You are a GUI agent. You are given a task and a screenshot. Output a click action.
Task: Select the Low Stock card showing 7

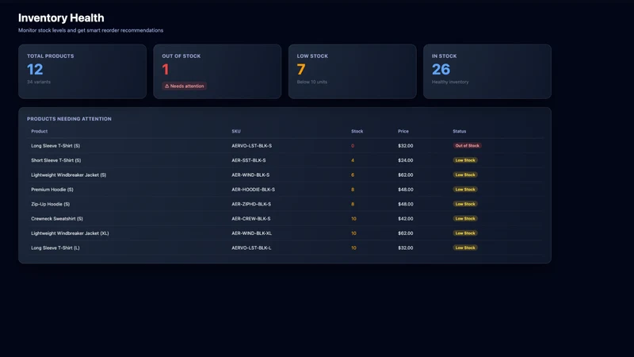(x=352, y=71)
